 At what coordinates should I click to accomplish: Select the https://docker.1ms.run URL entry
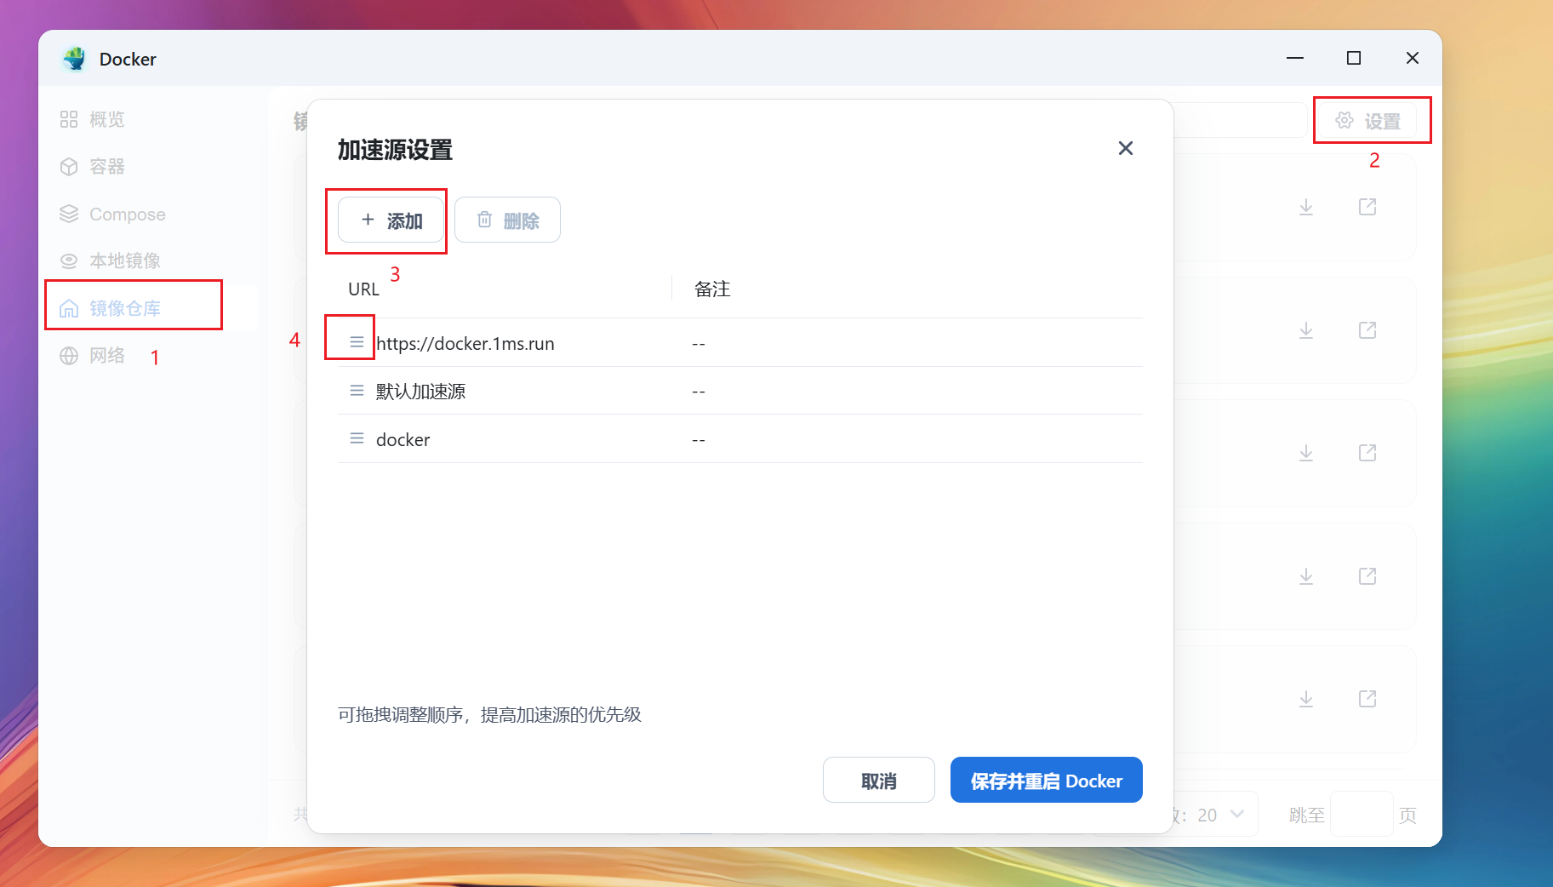point(465,343)
